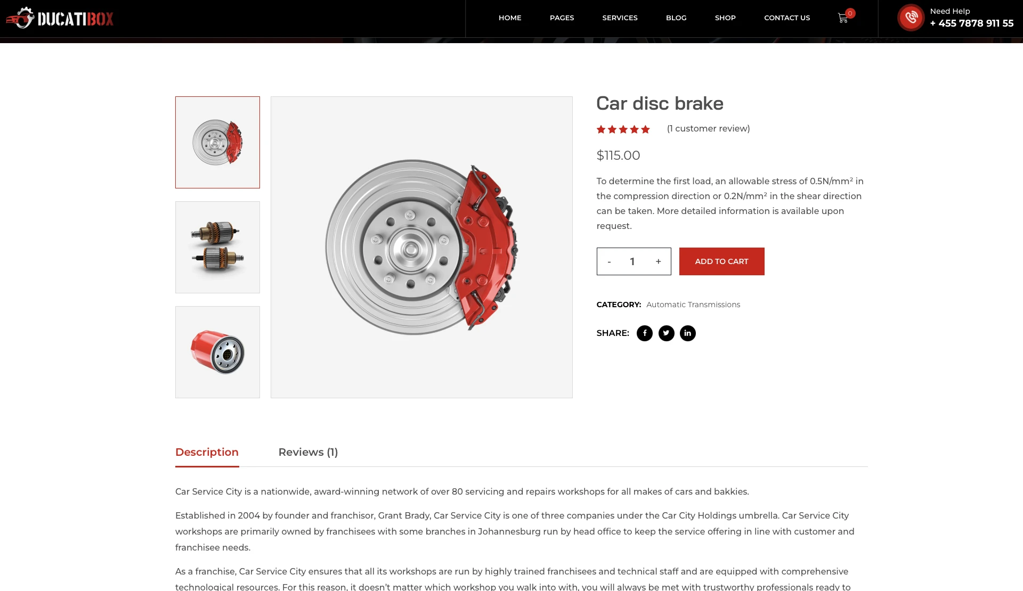Open the customer review link
The width and height of the screenshot is (1023, 591).
(709, 128)
